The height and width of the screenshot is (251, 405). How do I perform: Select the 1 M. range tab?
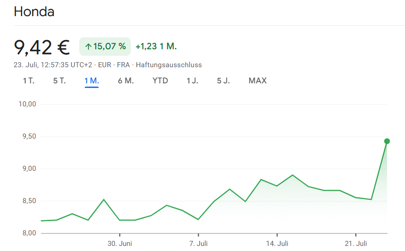click(92, 81)
